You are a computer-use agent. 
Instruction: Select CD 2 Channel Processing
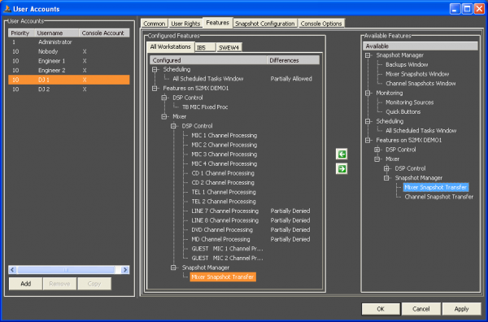[223, 183]
